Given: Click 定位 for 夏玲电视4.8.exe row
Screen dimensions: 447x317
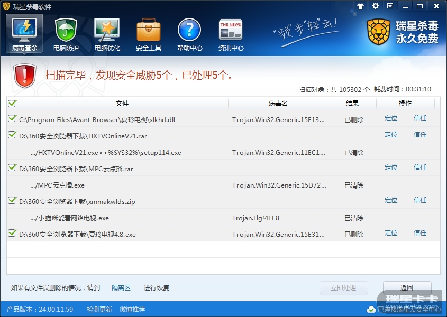Looking at the screenshot, I should [391, 233].
